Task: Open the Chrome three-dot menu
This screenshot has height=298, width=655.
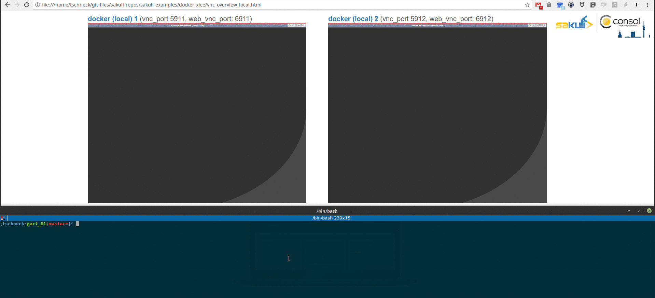Action: [x=647, y=5]
